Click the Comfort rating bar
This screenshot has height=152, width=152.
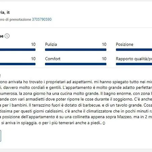click(x=76, y=64)
